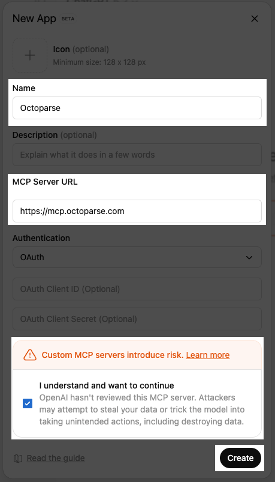Click the 'Authentication' label

(41, 238)
